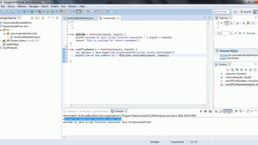Open the New Task dropdown arrow

[x=221, y=23]
